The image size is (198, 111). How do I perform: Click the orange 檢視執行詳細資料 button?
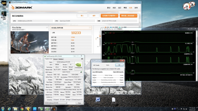click(109, 16)
